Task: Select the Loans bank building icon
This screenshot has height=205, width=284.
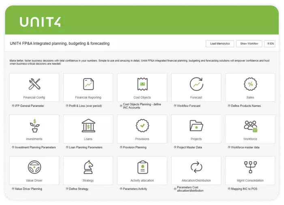Action: [x=88, y=125]
